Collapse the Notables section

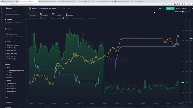point(24,42)
